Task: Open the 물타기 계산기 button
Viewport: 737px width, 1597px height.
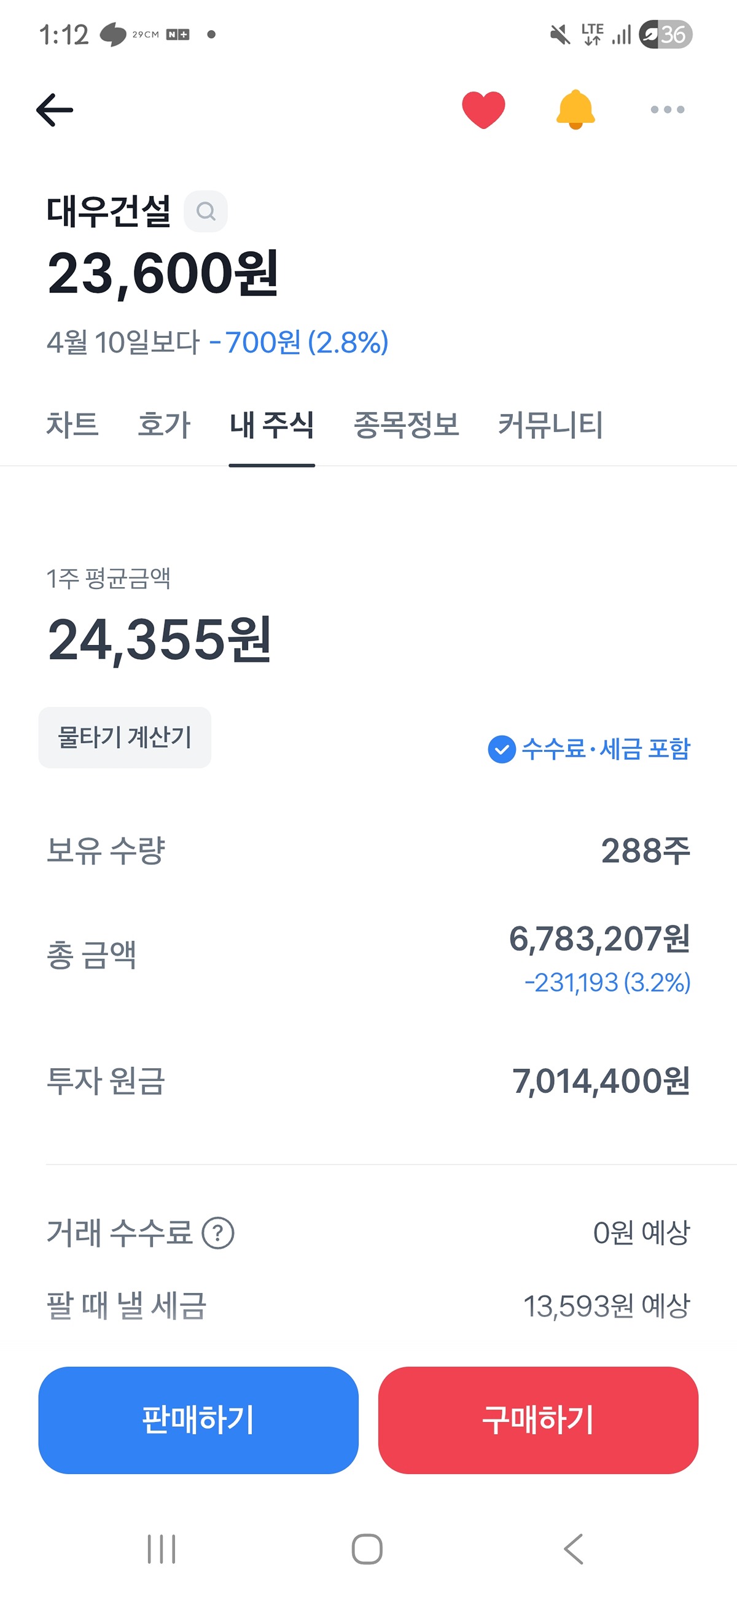Action: (x=125, y=737)
